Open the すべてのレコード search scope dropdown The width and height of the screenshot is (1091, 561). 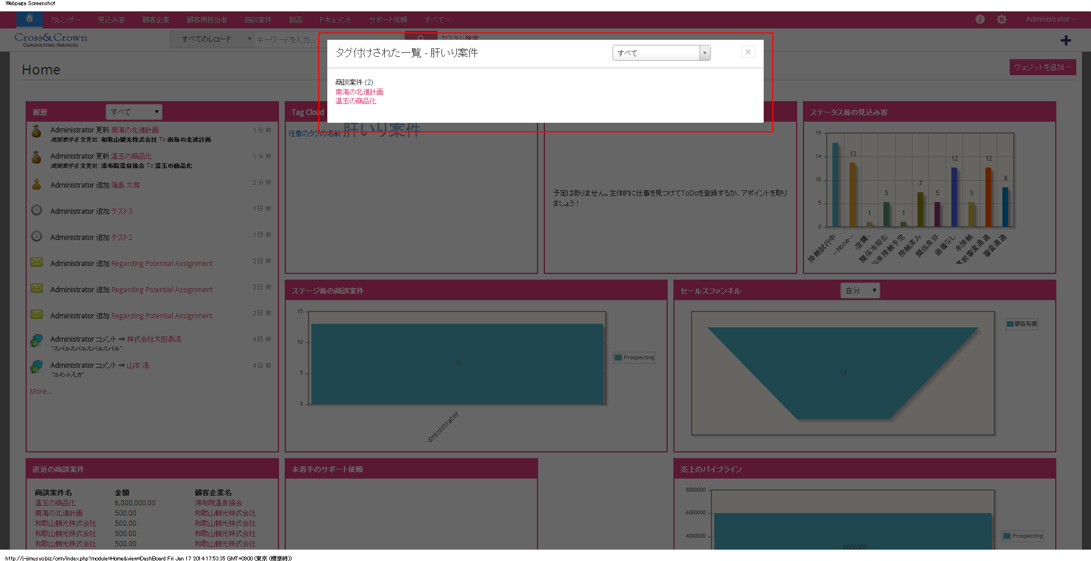(212, 39)
